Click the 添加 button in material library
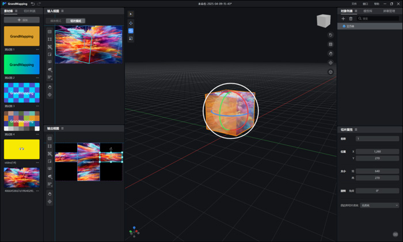Viewport: 403px width, 242px height. (22, 20)
